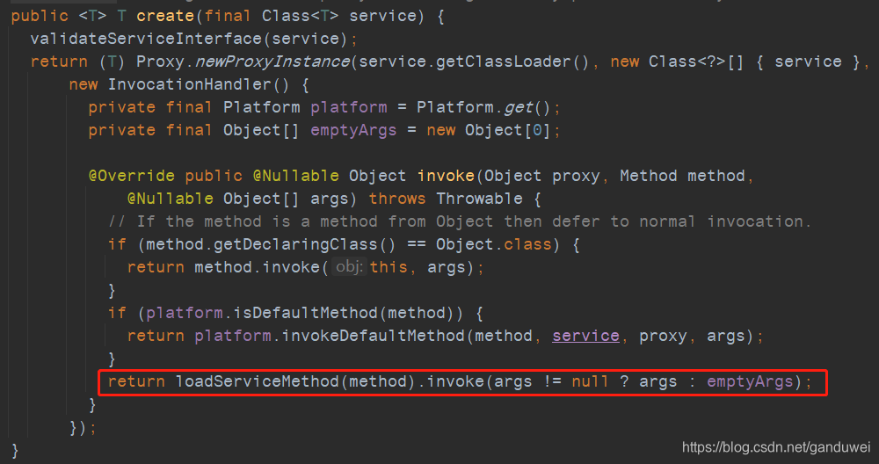The image size is (879, 464).
Task: Click the 'obj:' parameter hint
Action: click(349, 267)
